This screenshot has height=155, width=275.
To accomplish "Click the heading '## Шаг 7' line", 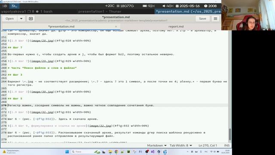I will pyautogui.click(x=15, y=48).
